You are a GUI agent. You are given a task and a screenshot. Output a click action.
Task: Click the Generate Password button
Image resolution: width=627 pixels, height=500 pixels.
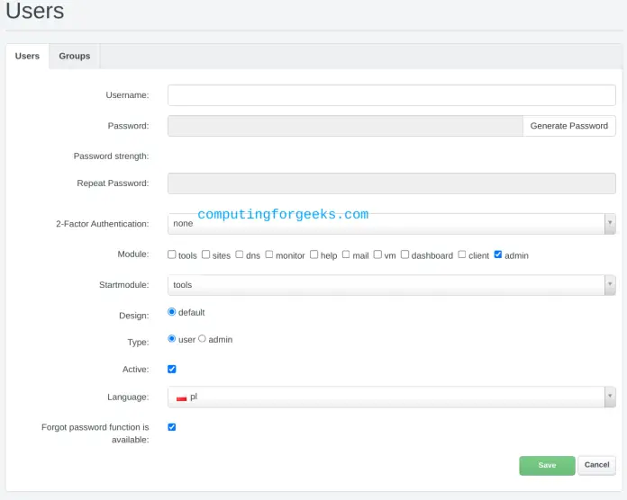[x=568, y=126]
